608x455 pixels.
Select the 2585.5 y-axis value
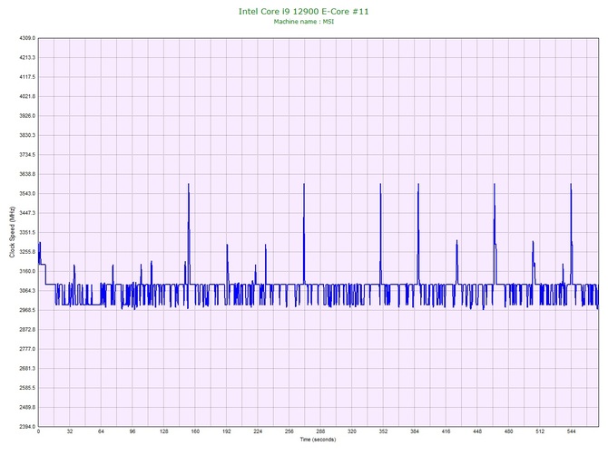(27, 388)
